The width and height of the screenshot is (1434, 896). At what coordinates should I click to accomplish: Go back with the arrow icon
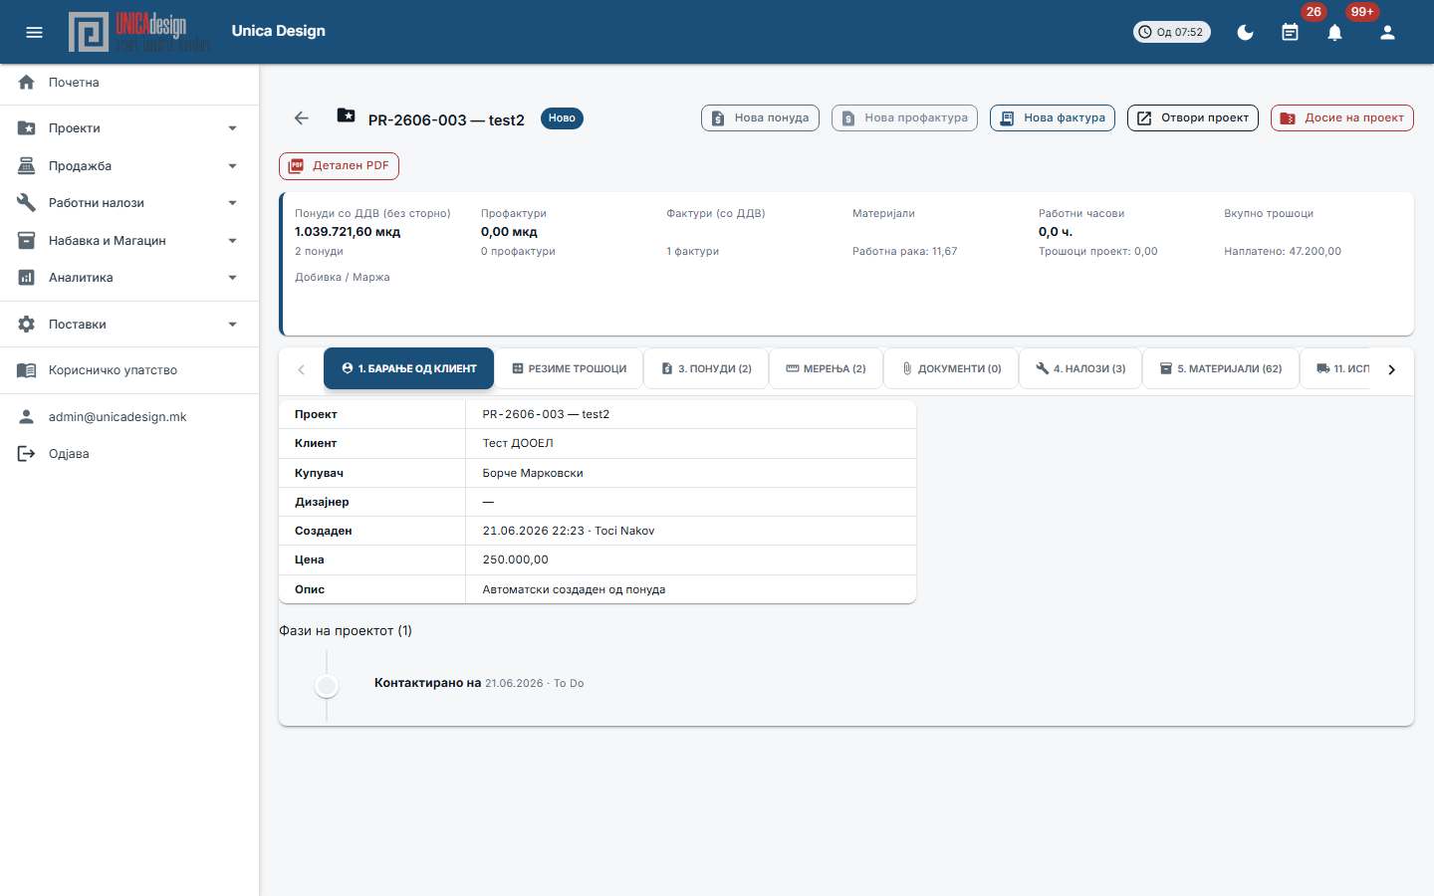coord(302,118)
